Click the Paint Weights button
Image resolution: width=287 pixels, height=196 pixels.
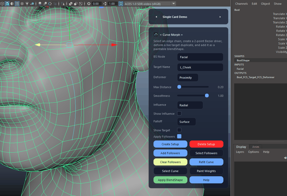click(206, 171)
